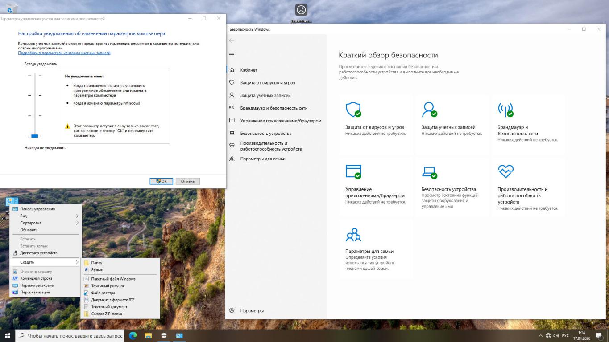The width and height of the screenshot is (609, 342).
Task: Open the link about UAC parameters
Action: pos(64,53)
